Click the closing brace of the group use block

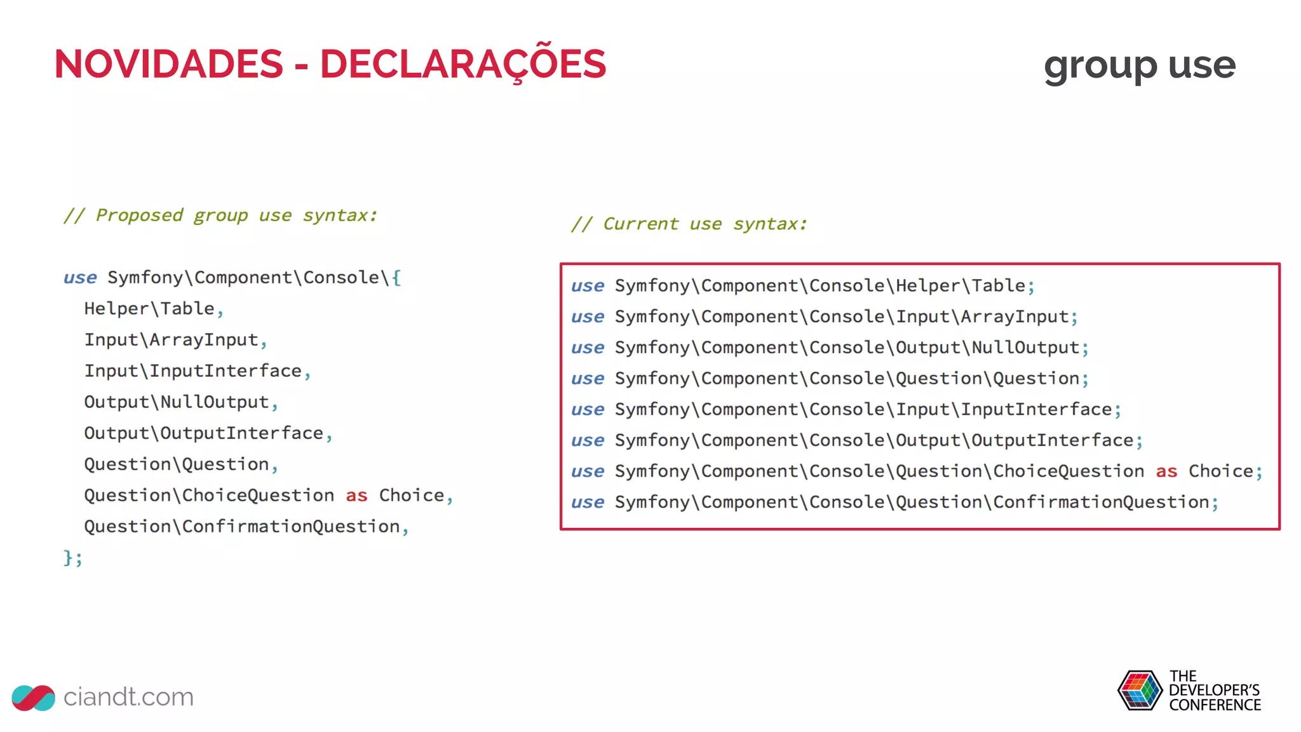click(x=68, y=558)
